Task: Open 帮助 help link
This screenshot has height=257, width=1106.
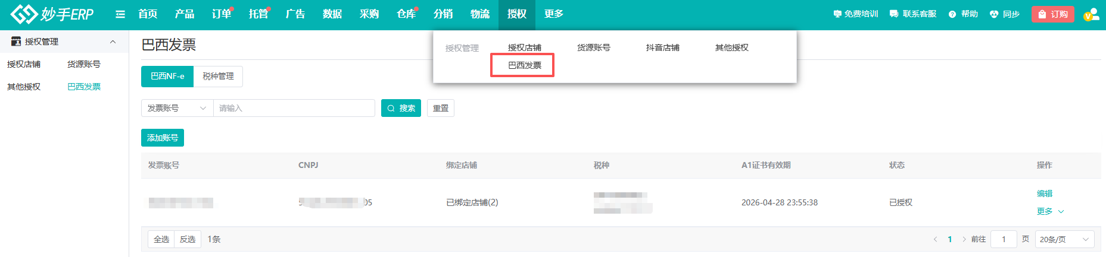Action: click(963, 14)
